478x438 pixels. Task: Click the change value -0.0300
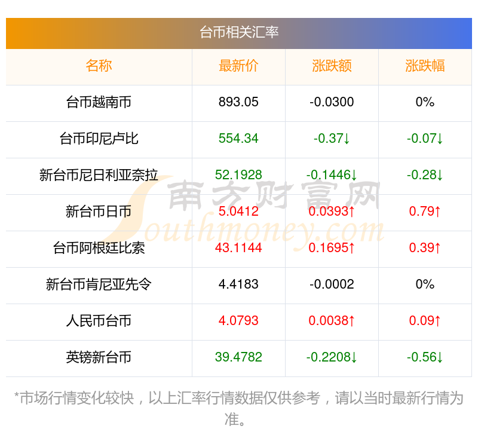[332, 102]
